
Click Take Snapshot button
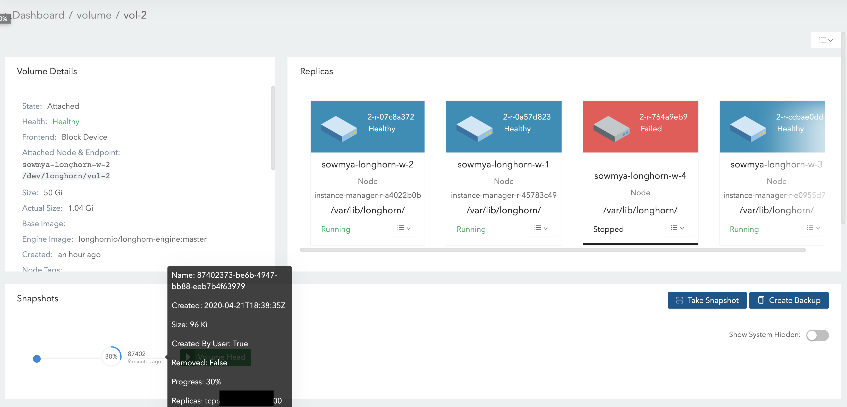click(707, 300)
